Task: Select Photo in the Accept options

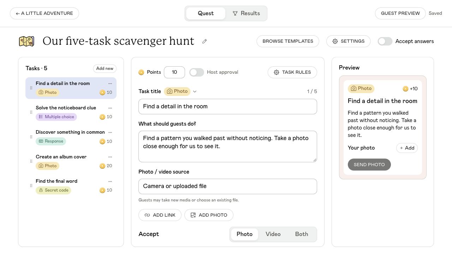Action: tap(244, 234)
